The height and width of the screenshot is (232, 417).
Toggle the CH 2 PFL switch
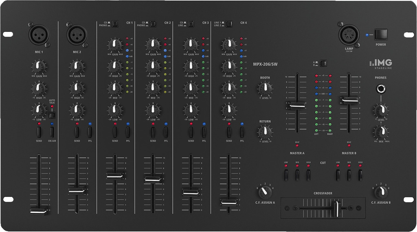click(x=166, y=132)
